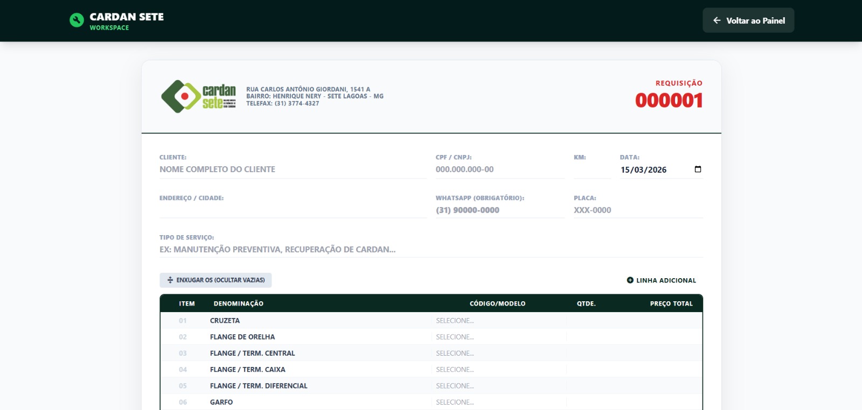This screenshot has width=862, height=410.
Task: Click into the WhatsApp phone number field
Action: (499, 210)
